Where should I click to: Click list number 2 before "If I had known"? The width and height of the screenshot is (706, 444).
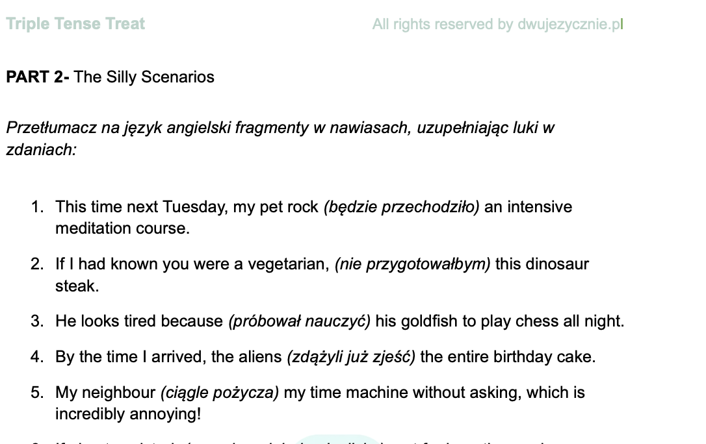coord(38,264)
